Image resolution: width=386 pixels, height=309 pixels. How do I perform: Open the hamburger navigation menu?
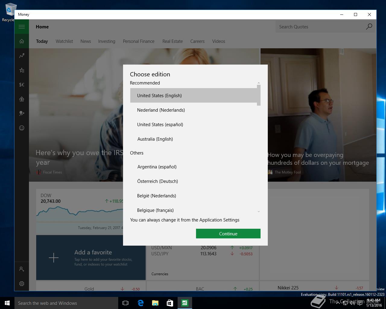22,27
